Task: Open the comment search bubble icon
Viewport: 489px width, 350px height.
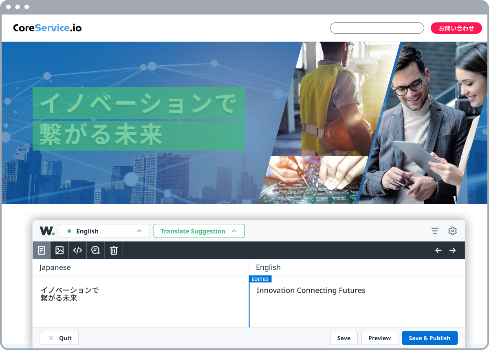Action: [x=95, y=250]
